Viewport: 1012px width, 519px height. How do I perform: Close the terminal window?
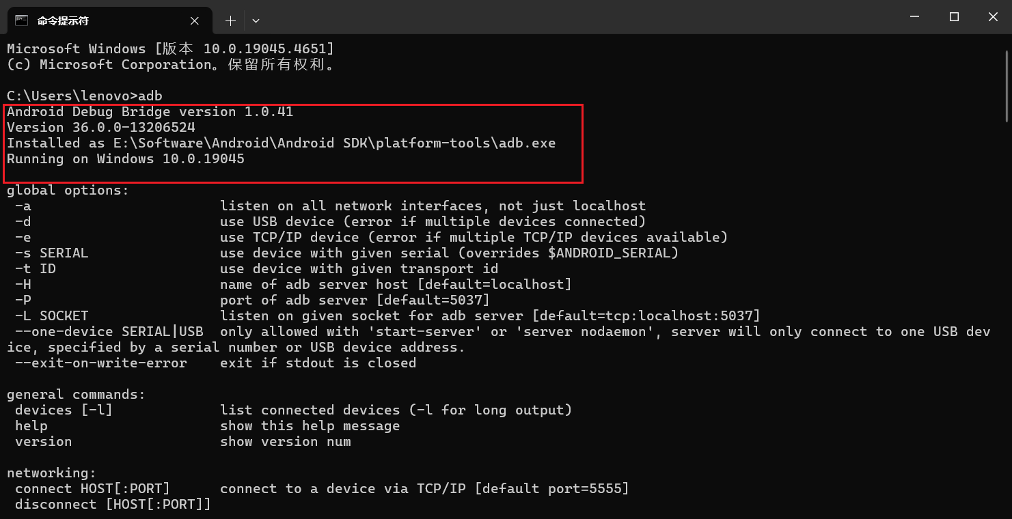click(992, 17)
